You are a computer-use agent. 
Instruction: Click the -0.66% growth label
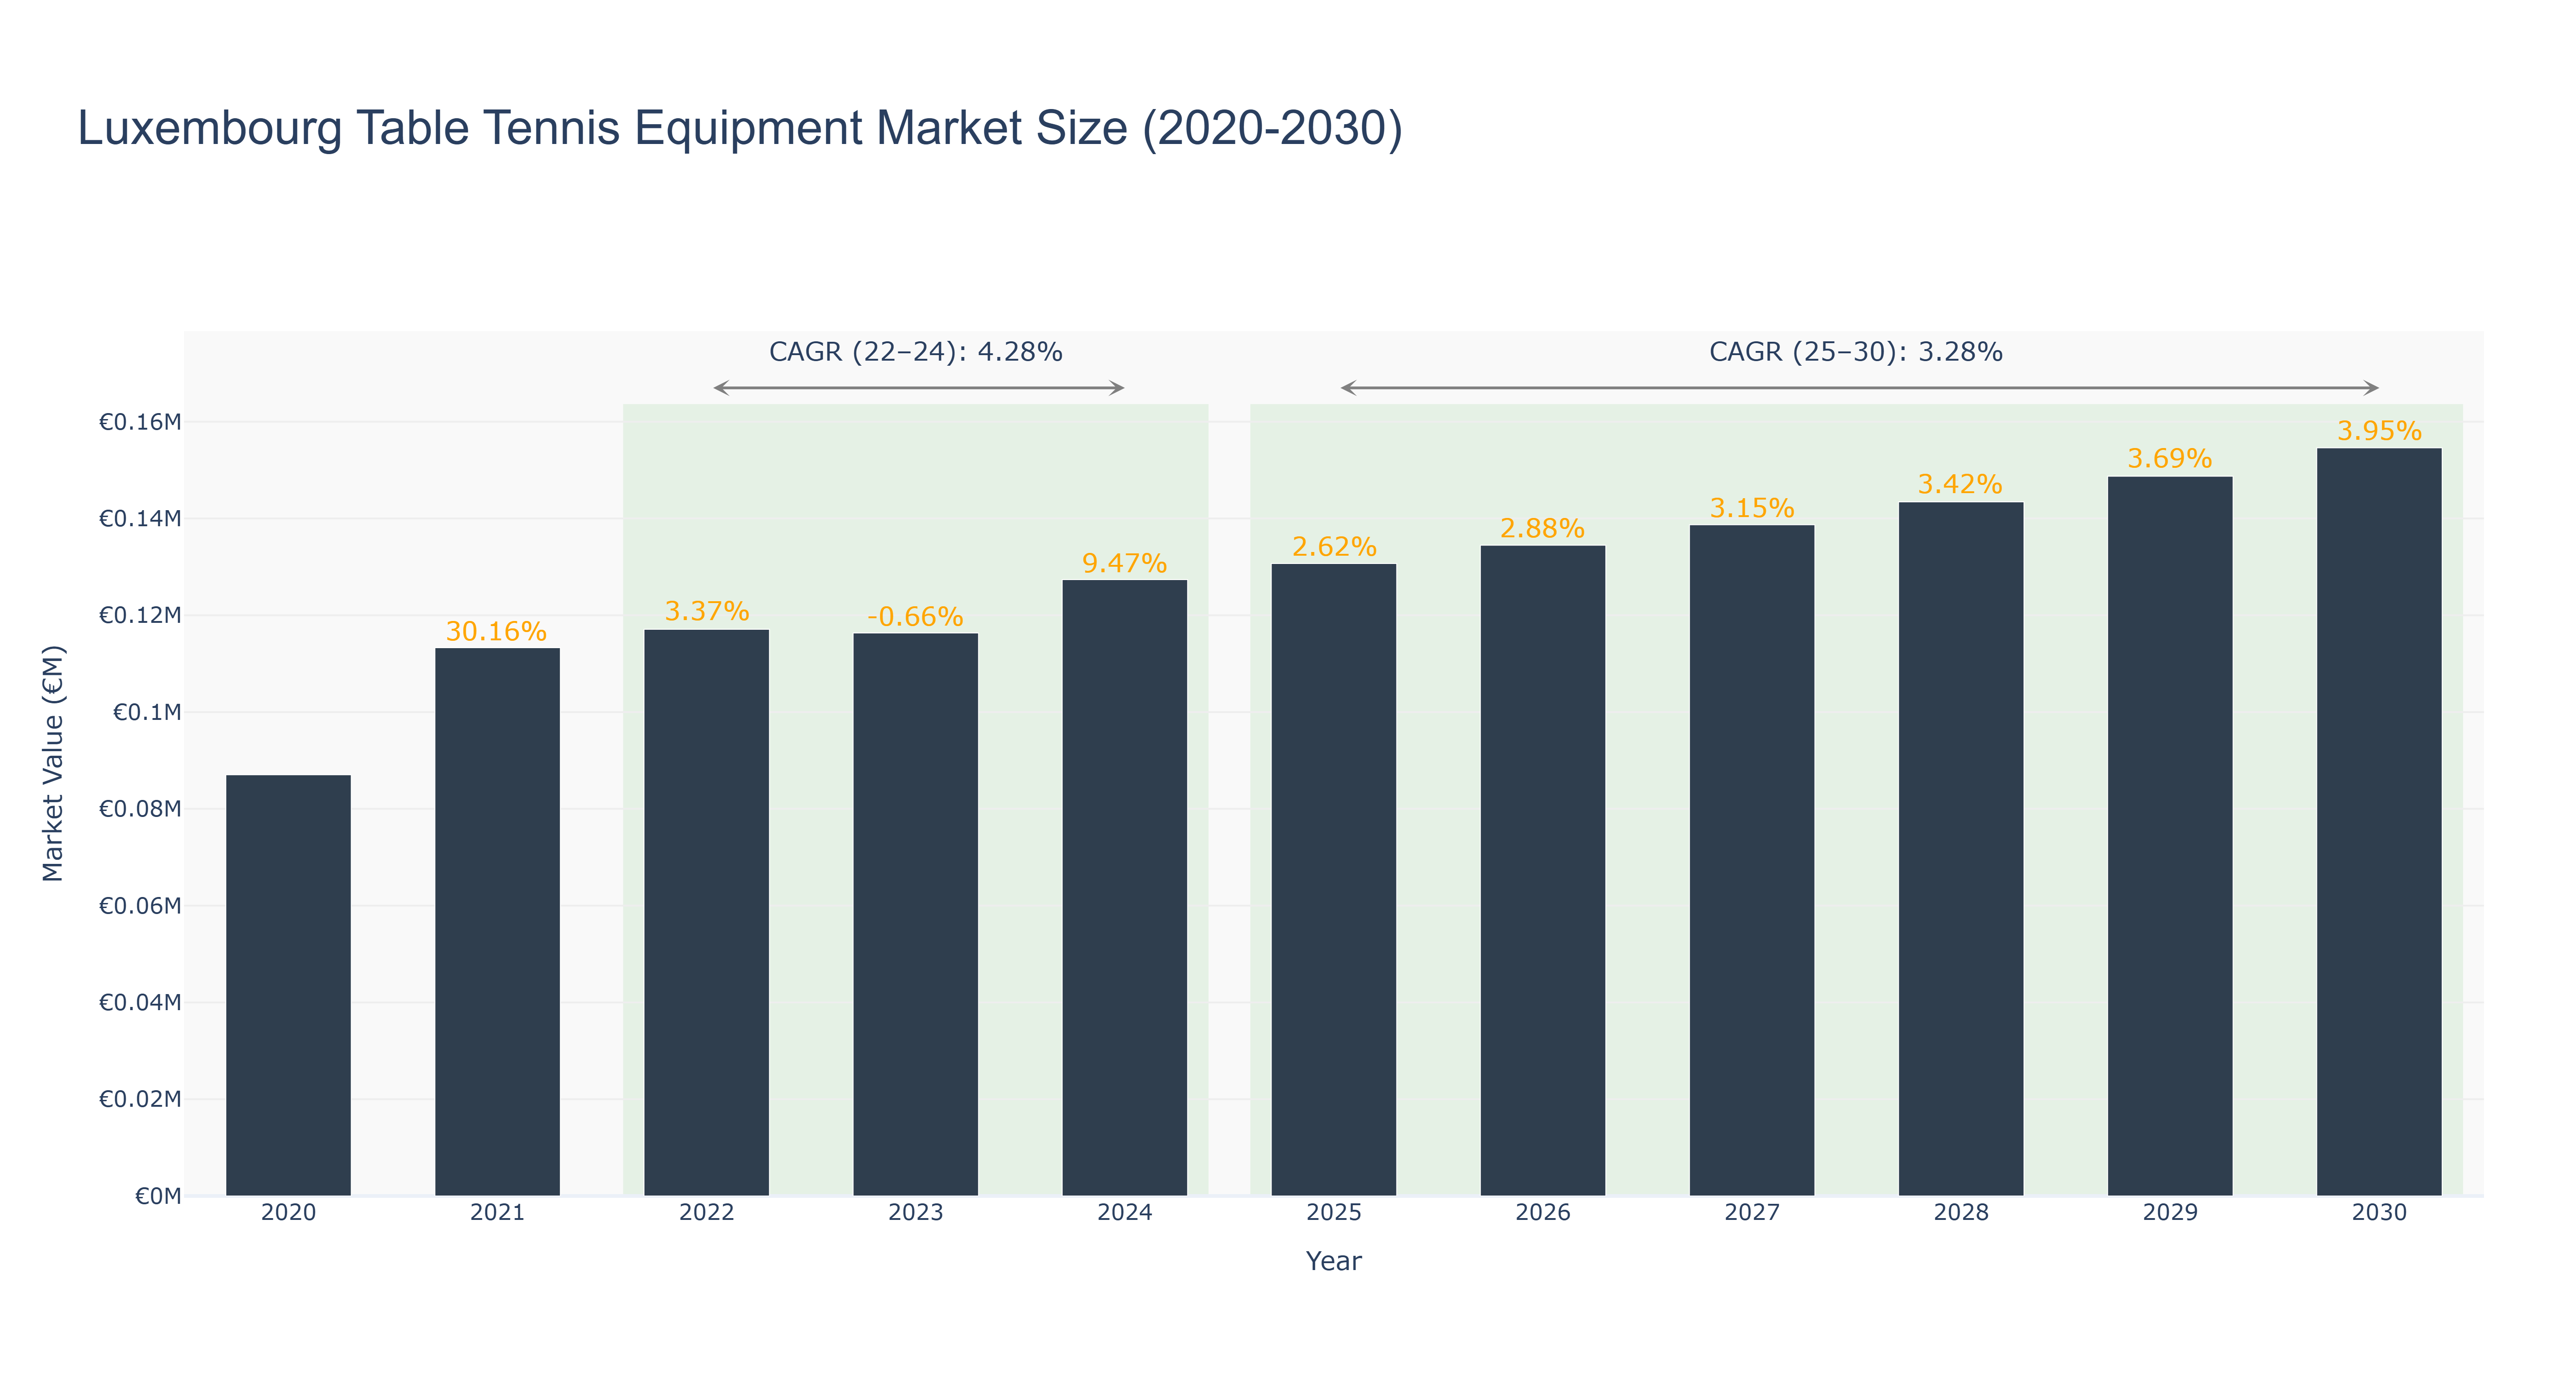[x=915, y=617]
